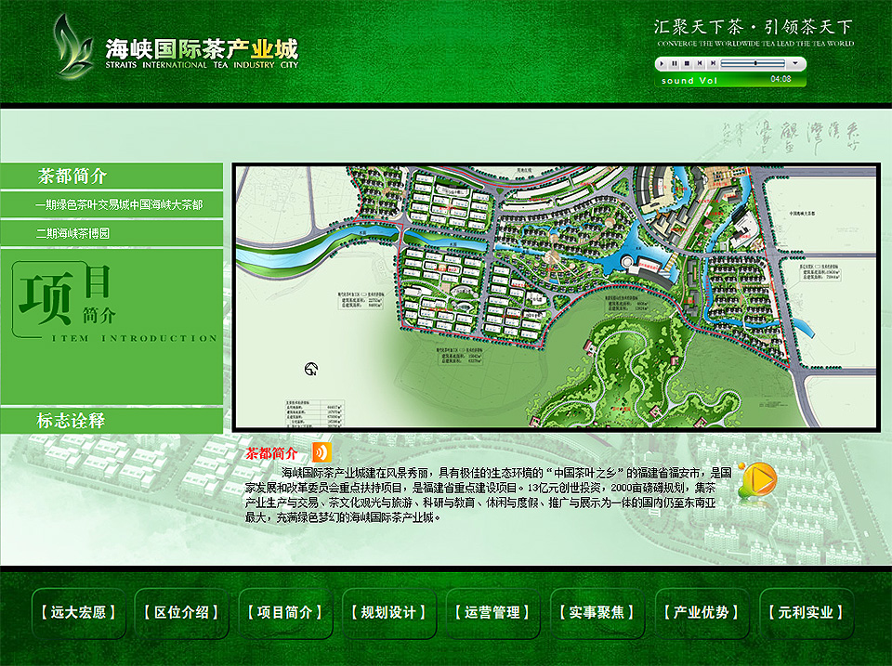892x666 pixels.
Task: Switch to the 规划设计 navigation tab
Action: click(x=387, y=613)
